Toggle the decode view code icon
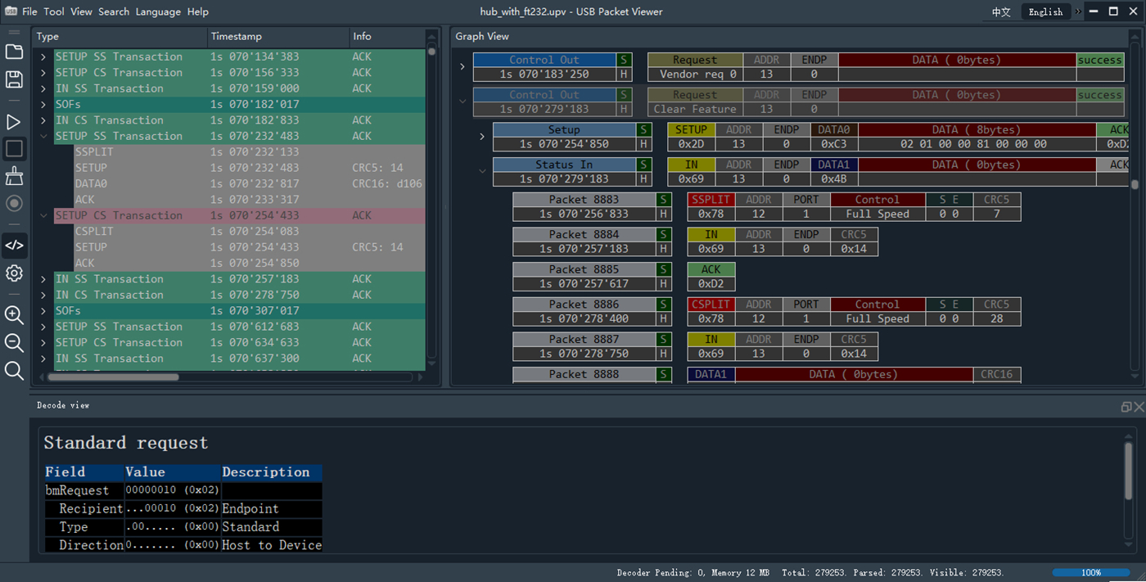 tap(14, 245)
